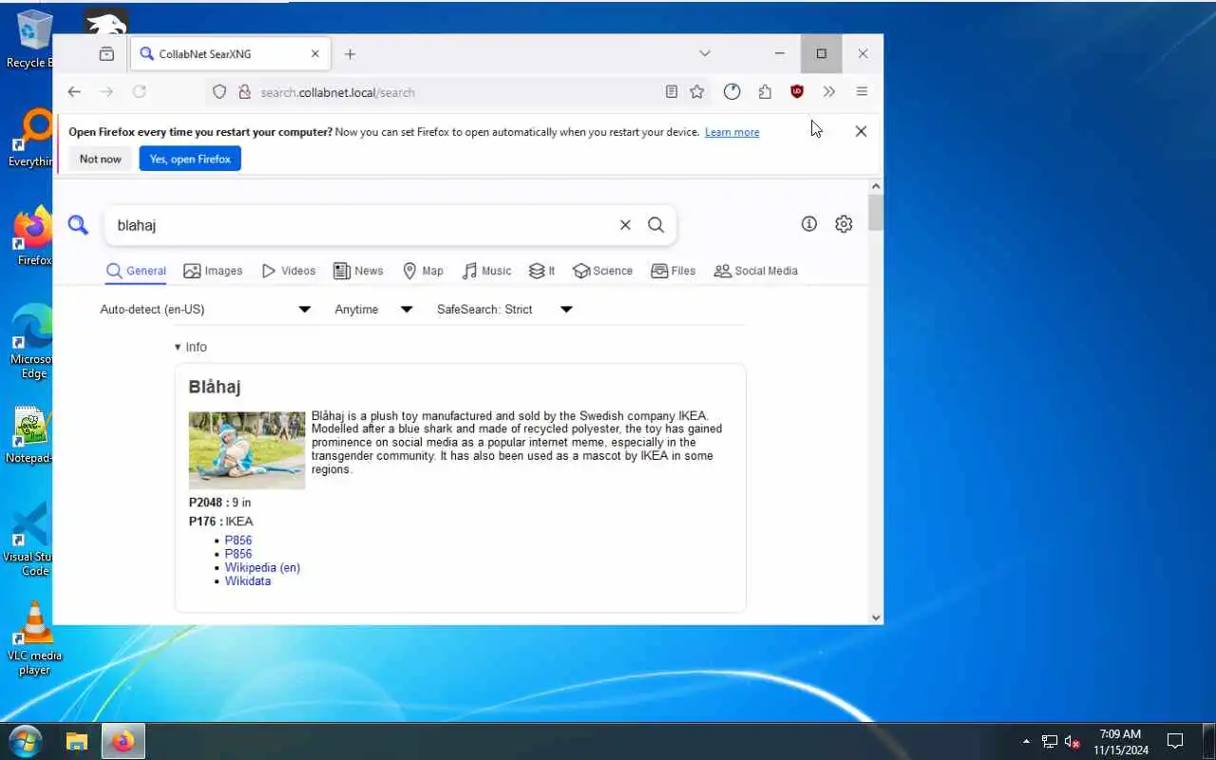Click the Firefox taskbar button

click(x=123, y=741)
